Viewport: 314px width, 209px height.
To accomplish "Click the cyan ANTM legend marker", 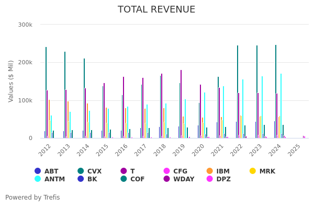I will pyautogui.click(x=38, y=179).
